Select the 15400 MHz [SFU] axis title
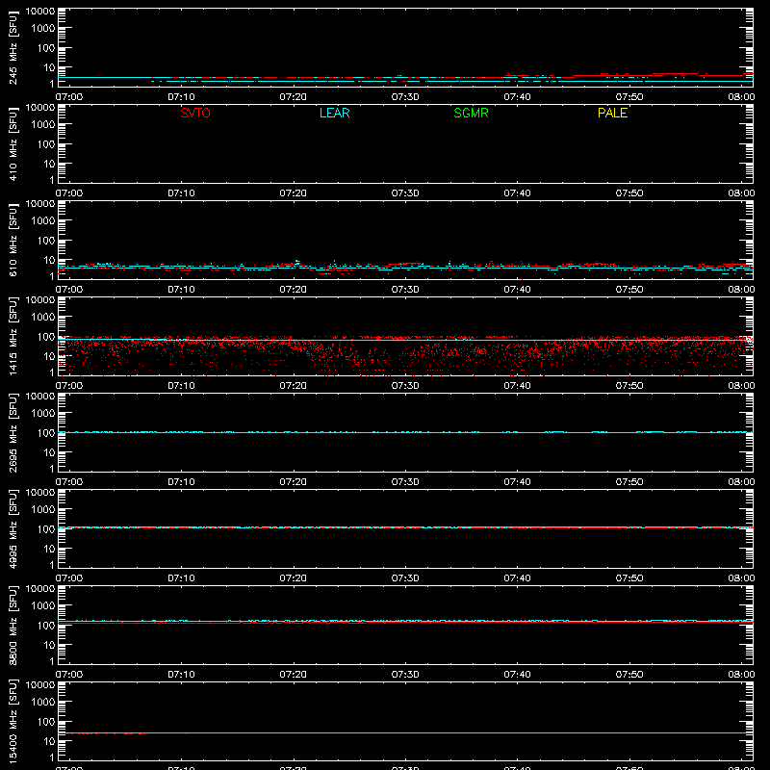The height and width of the screenshot is (770, 770). point(13,721)
